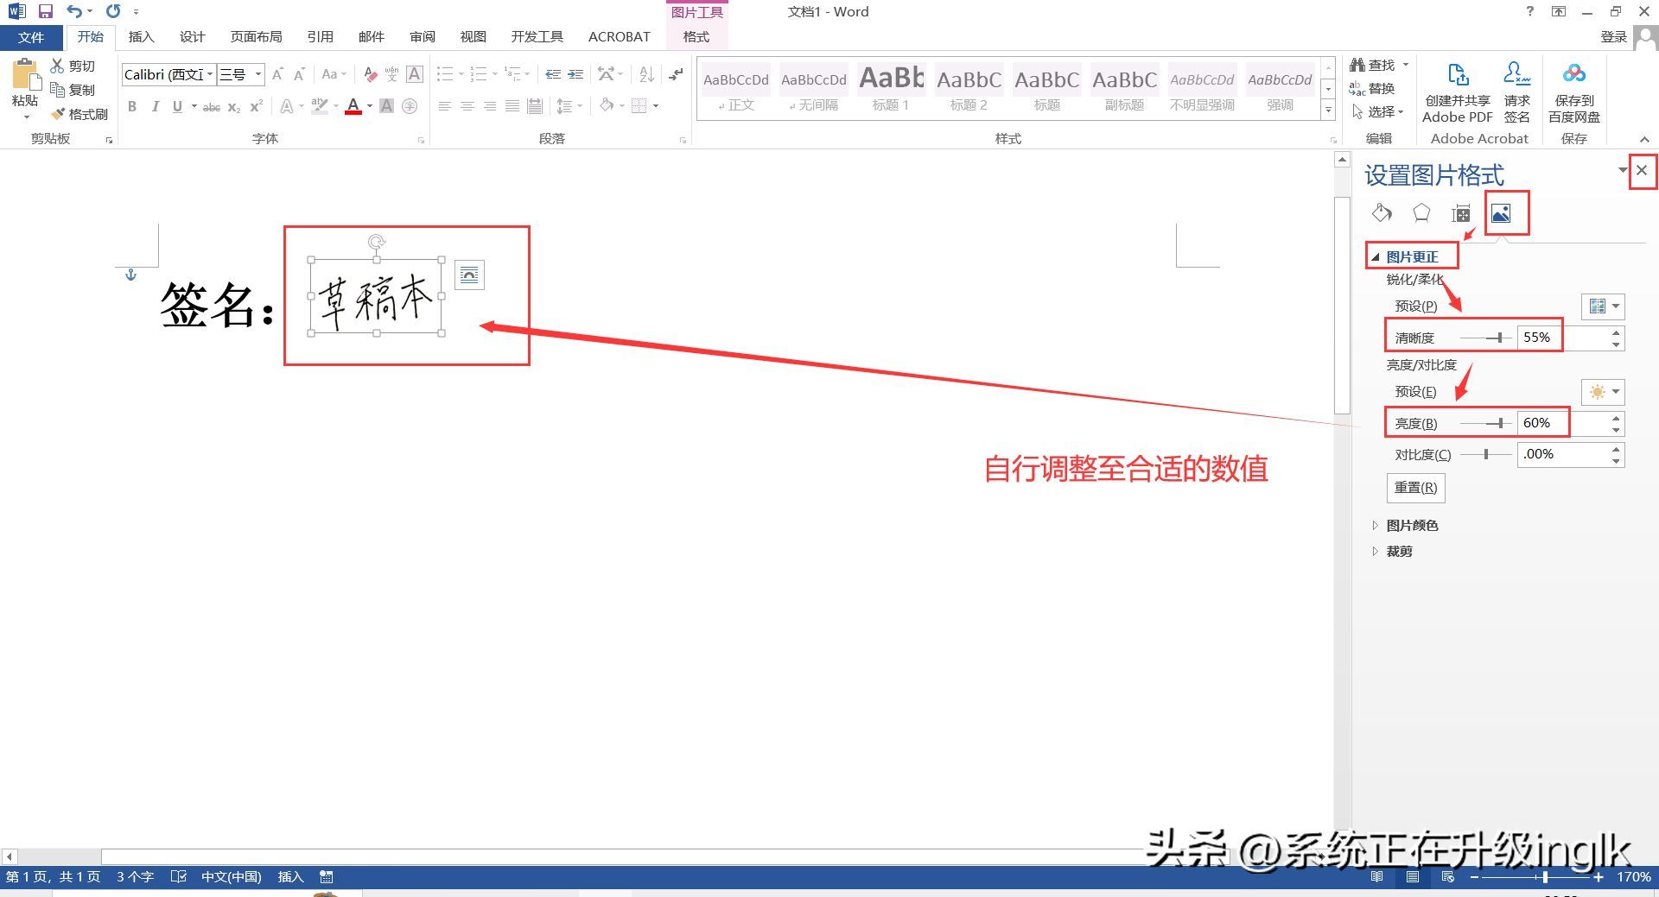Toggle Strikethrough formatting
This screenshot has height=897, width=1659.
click(x=211, y=107)
